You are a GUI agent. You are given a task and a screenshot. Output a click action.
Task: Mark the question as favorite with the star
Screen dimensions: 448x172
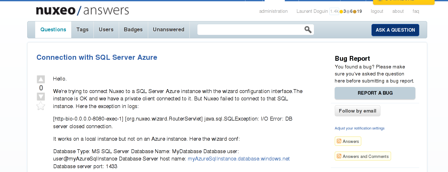(41, 106)
